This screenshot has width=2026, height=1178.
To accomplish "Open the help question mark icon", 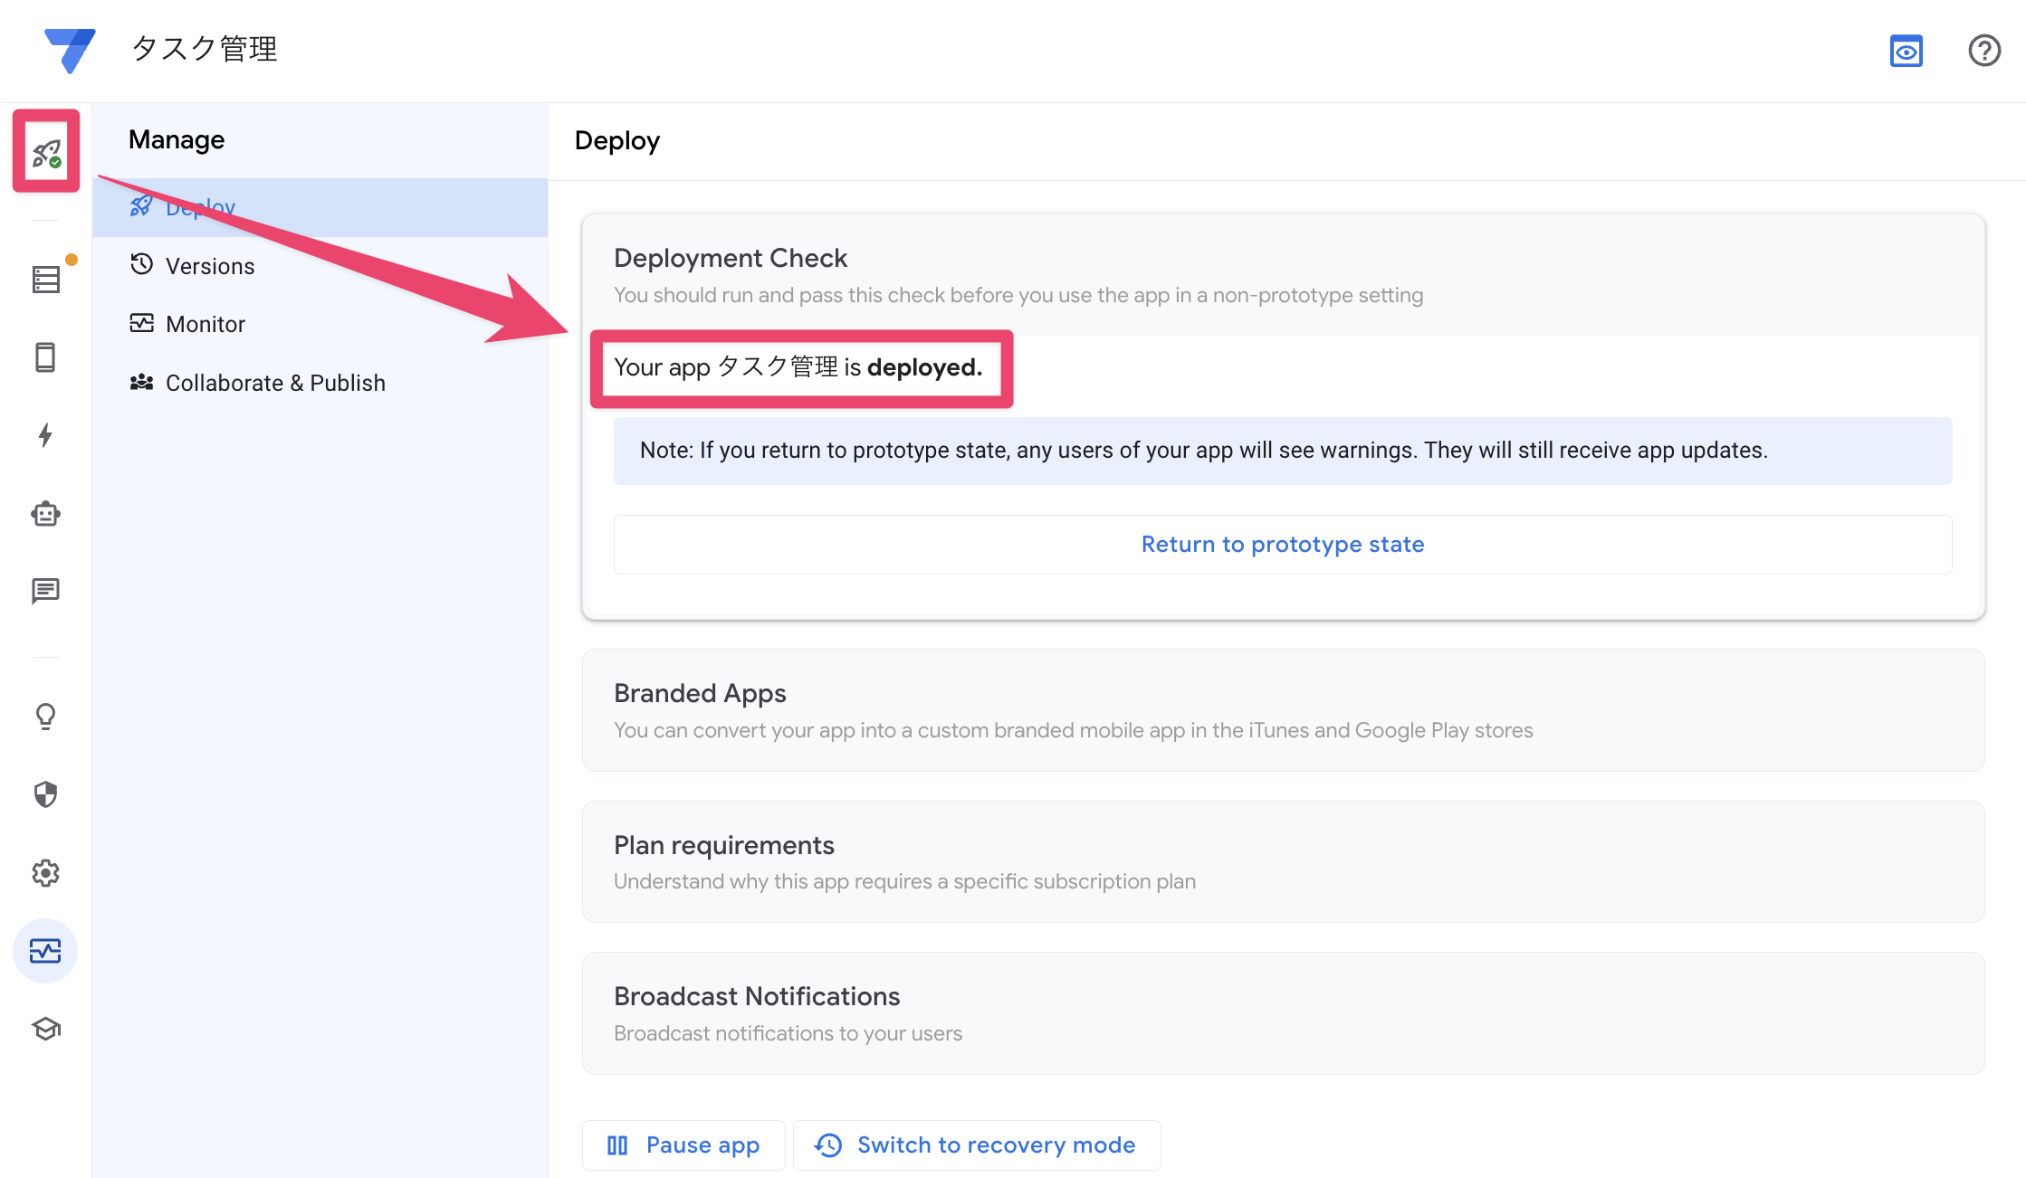I will pyautogui.click(x=1983, y=51).
